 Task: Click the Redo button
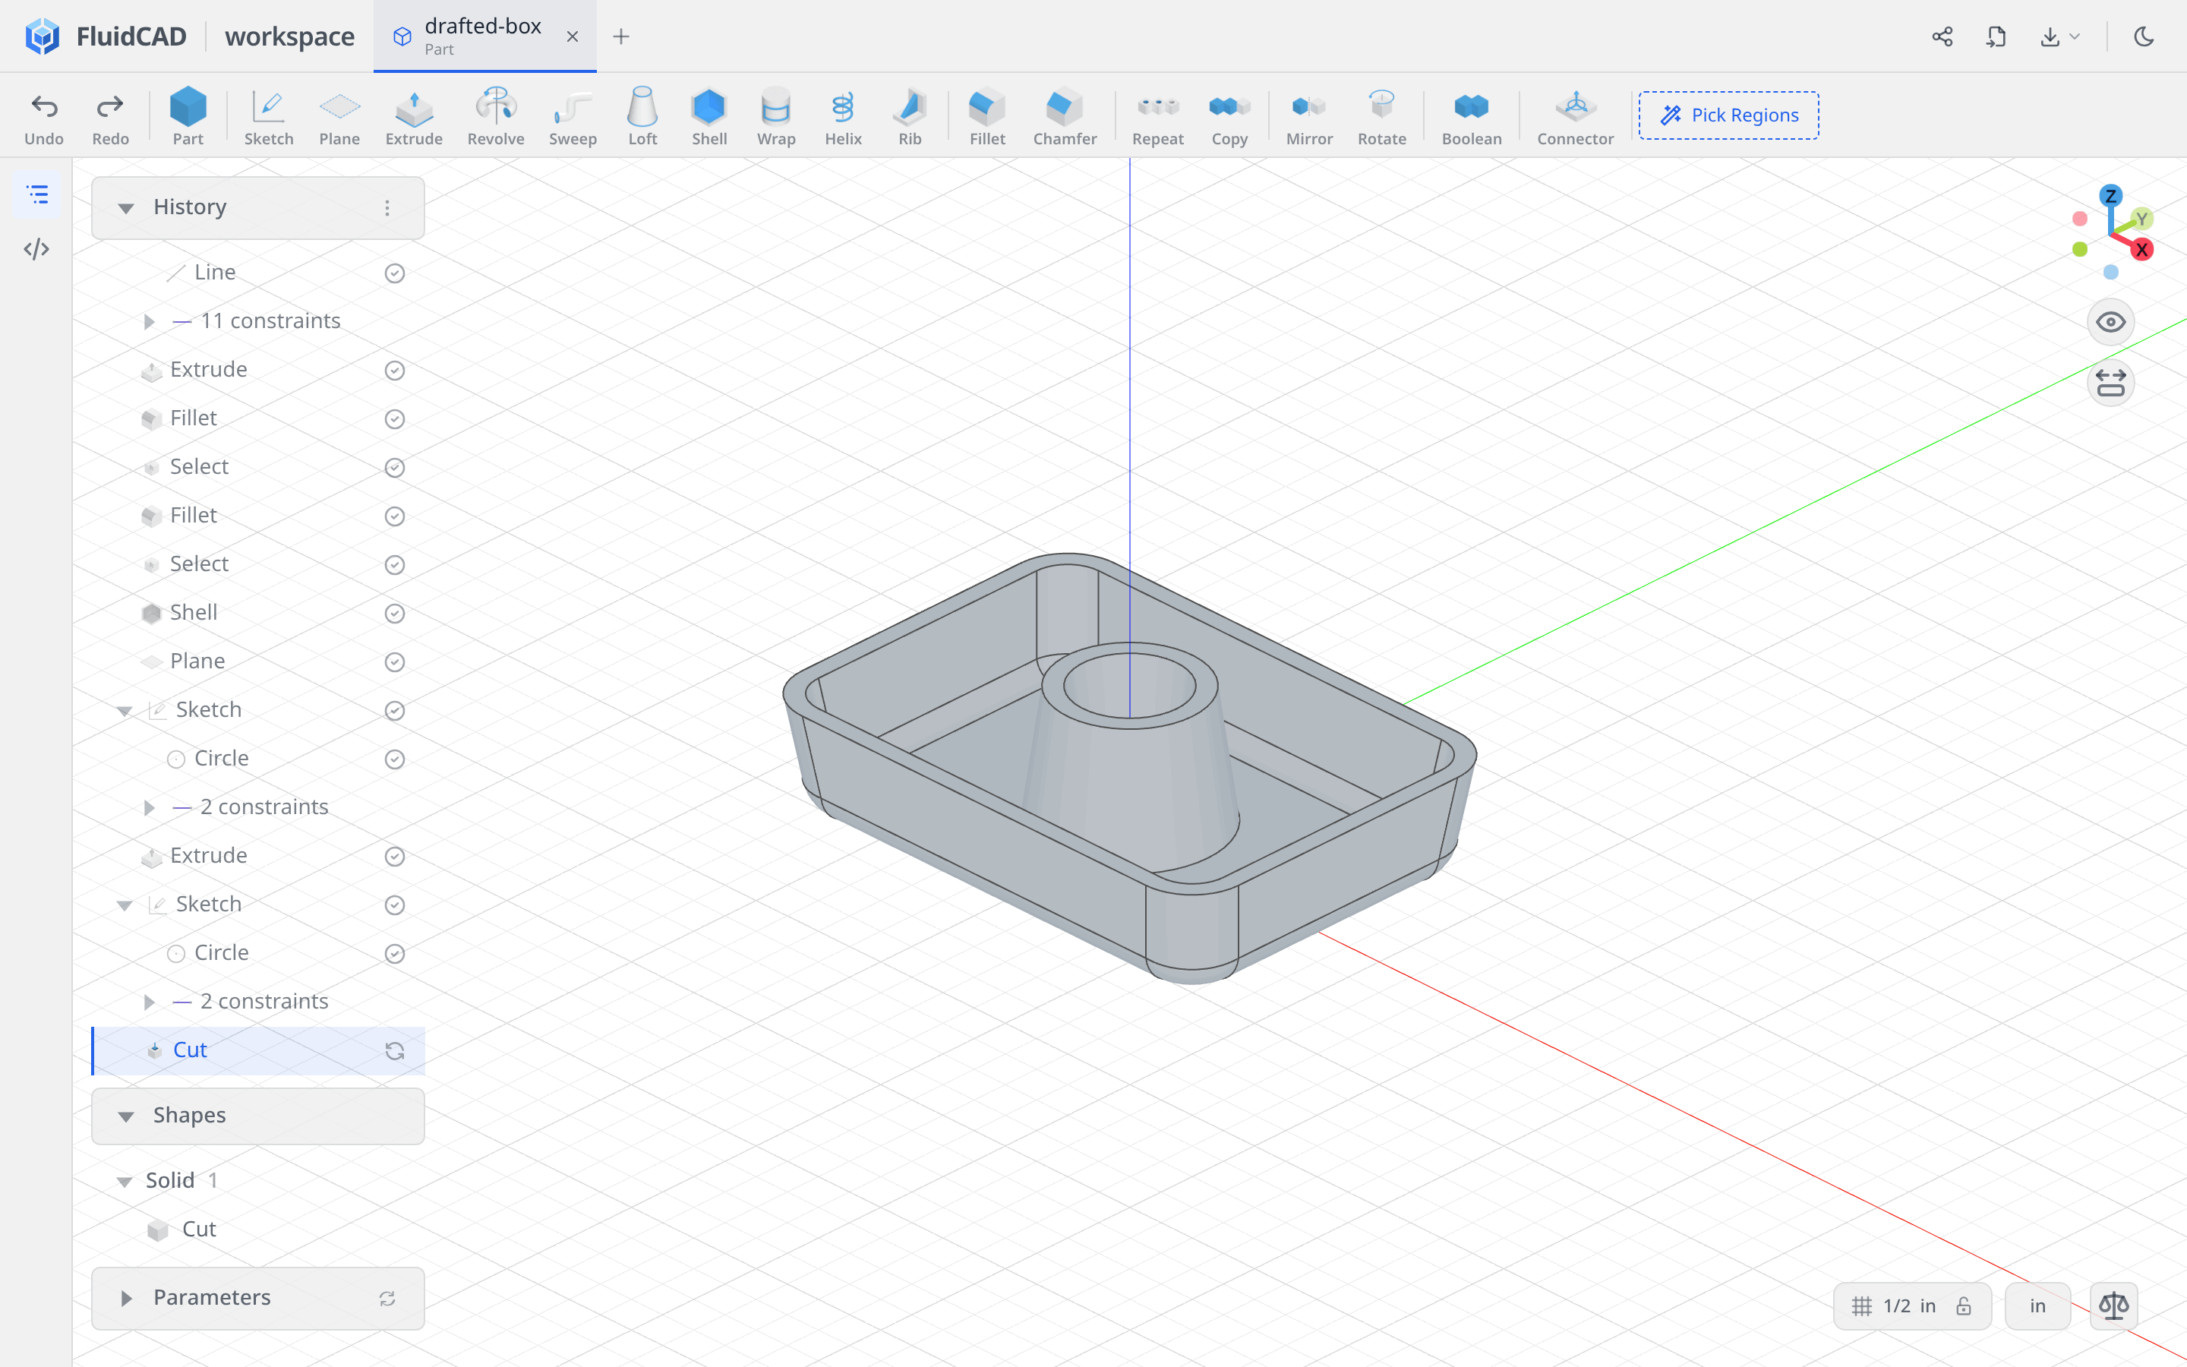coord(110,117)
